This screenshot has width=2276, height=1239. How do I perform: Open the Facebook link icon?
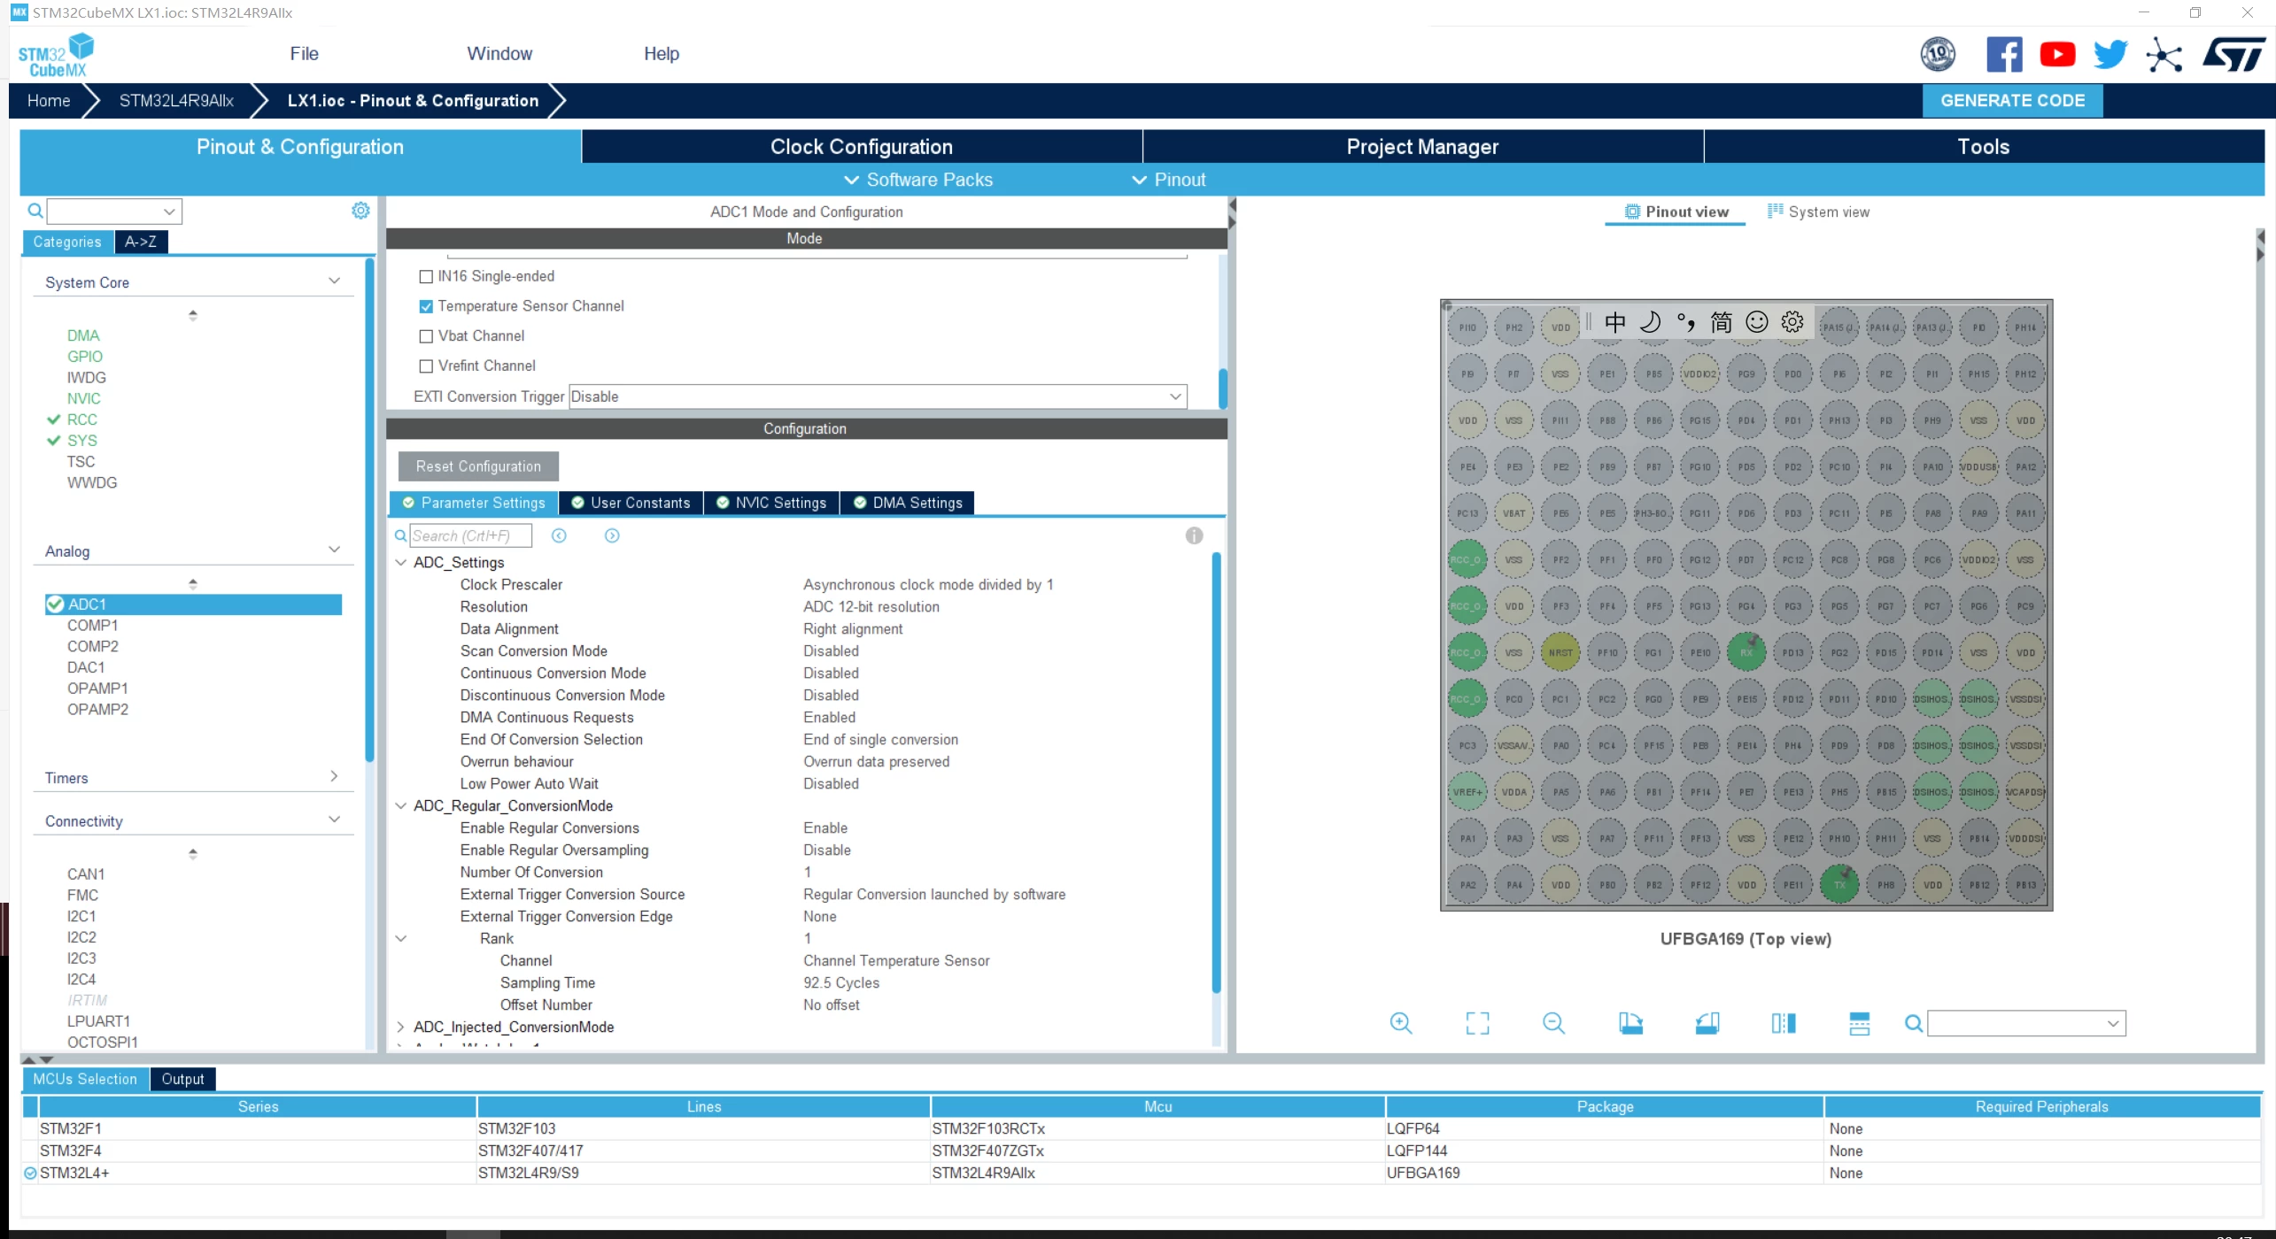click(x=2004, y=55)
